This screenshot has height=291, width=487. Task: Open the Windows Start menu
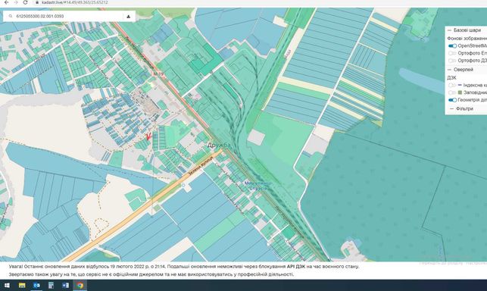click(x=7, y=285)
